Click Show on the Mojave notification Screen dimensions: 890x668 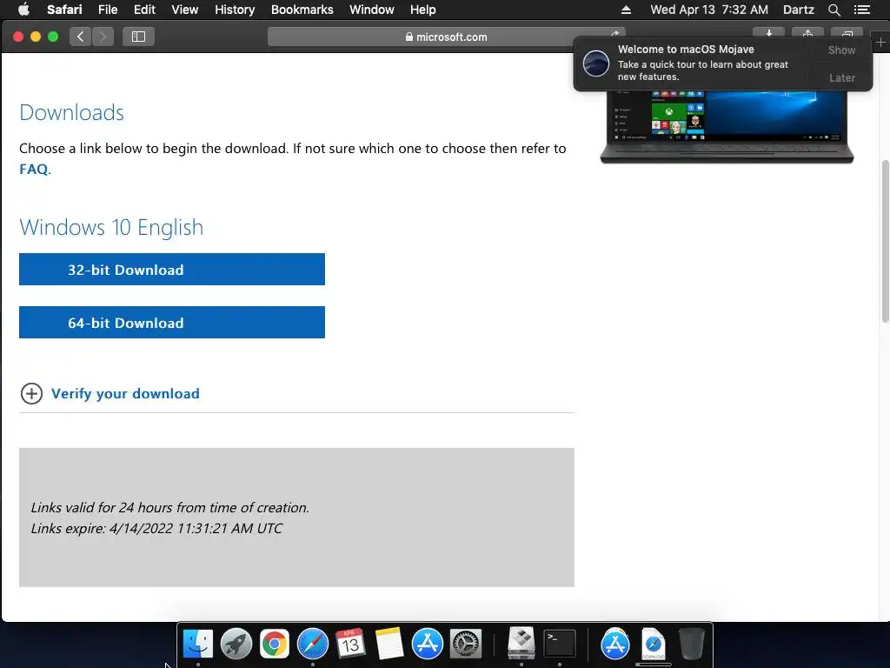pyautogui.click(x=841, y=50)
